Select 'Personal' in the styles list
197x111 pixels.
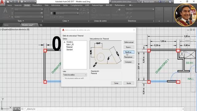(69, 47)
